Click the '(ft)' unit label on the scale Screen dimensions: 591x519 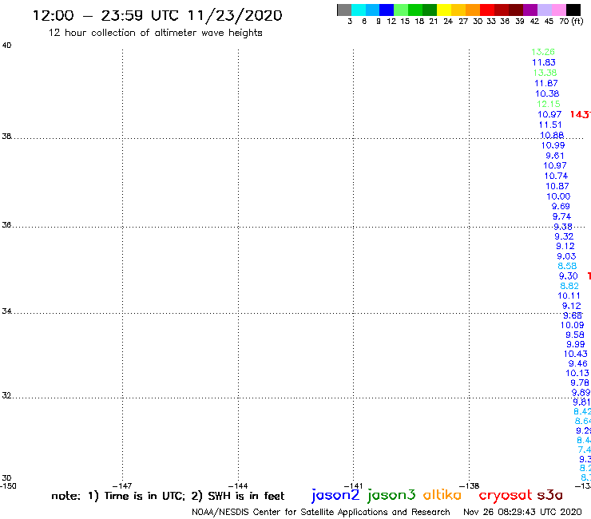pyautogui.click(x=577, y=21)
